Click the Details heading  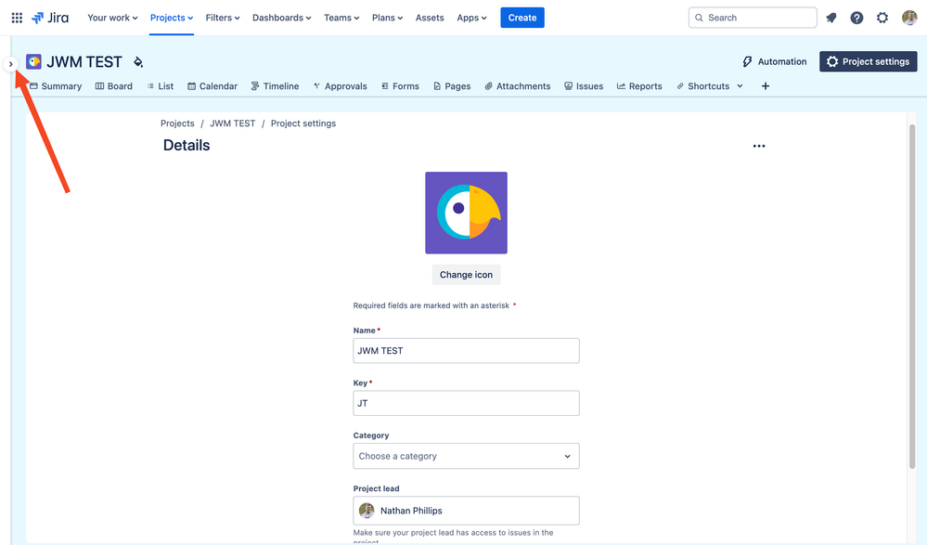[x=187, y=146]
